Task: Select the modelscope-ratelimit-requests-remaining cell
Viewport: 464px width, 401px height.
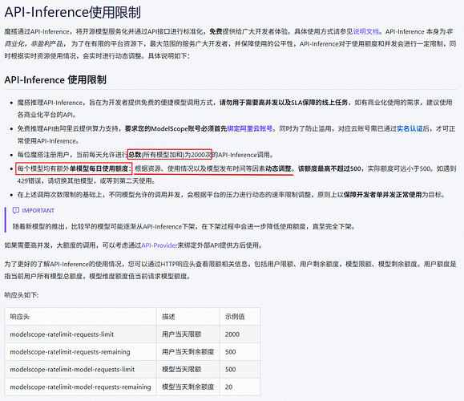Action: click(x=80, y=351)
